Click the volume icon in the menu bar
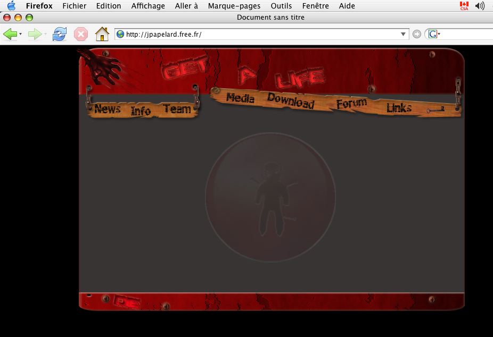 point(480,6)
